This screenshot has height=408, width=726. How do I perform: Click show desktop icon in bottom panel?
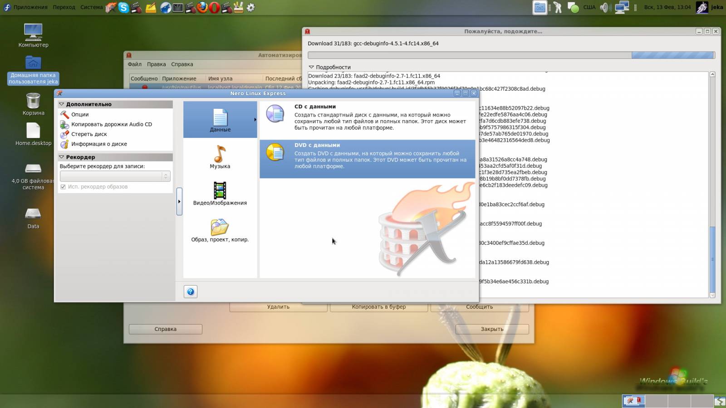coord(720,401)
